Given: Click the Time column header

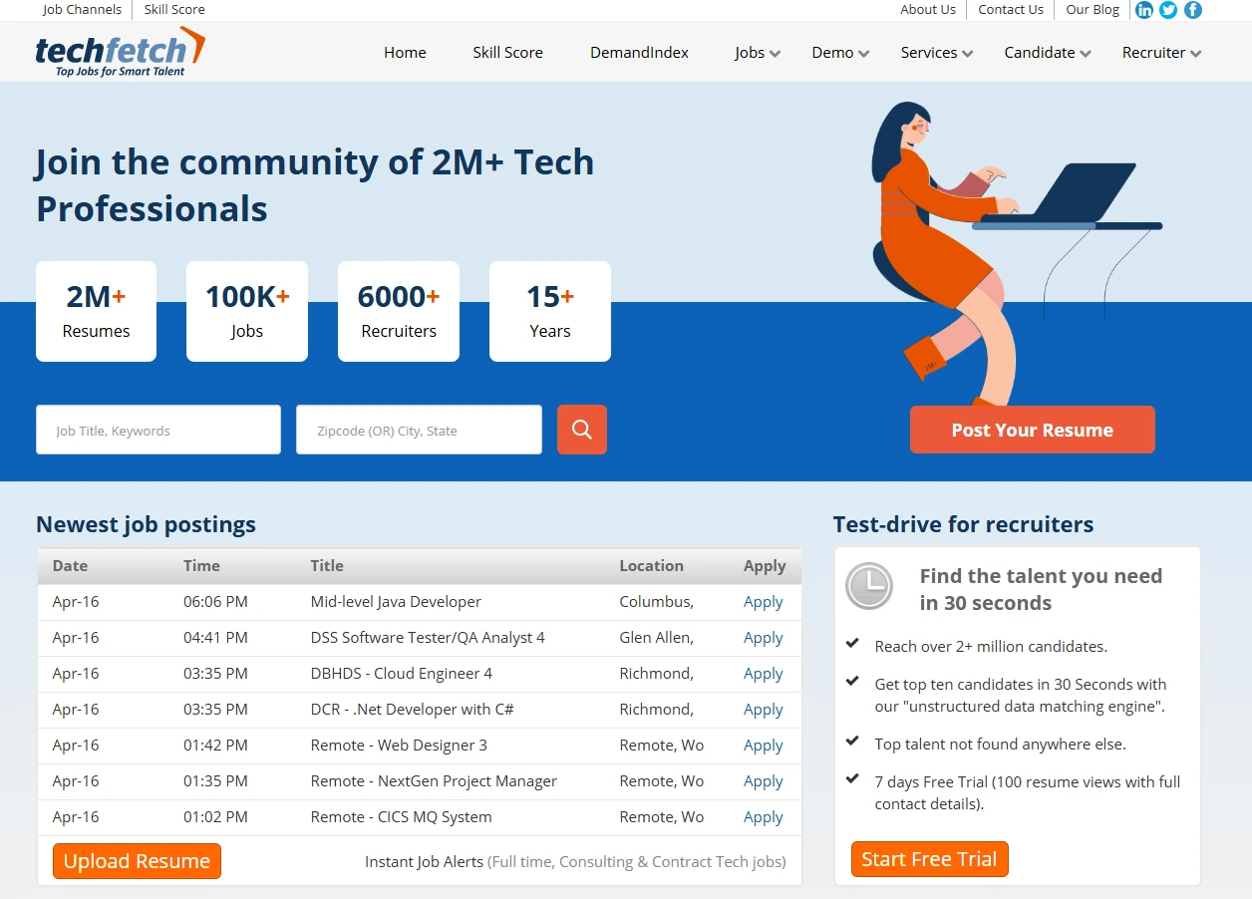Looking at the screenshot, I should pos(201,566).
